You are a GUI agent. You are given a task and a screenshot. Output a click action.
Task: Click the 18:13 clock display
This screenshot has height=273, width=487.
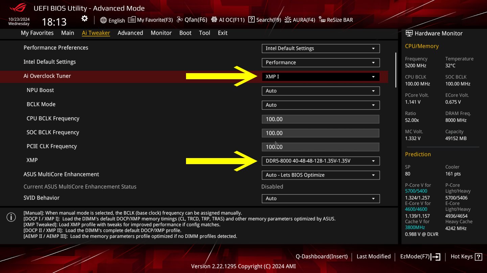pyautogui.click(x=54, y=22)
